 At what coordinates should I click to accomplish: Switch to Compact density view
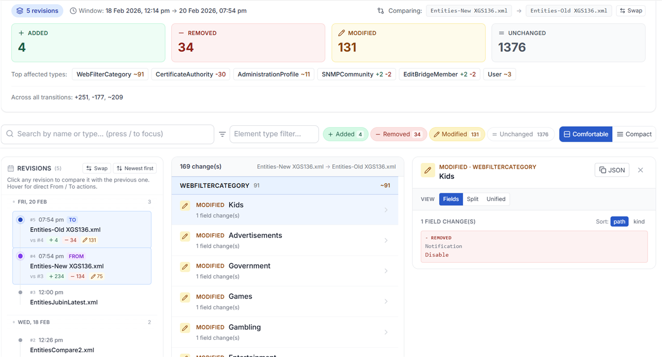[634, 135]
